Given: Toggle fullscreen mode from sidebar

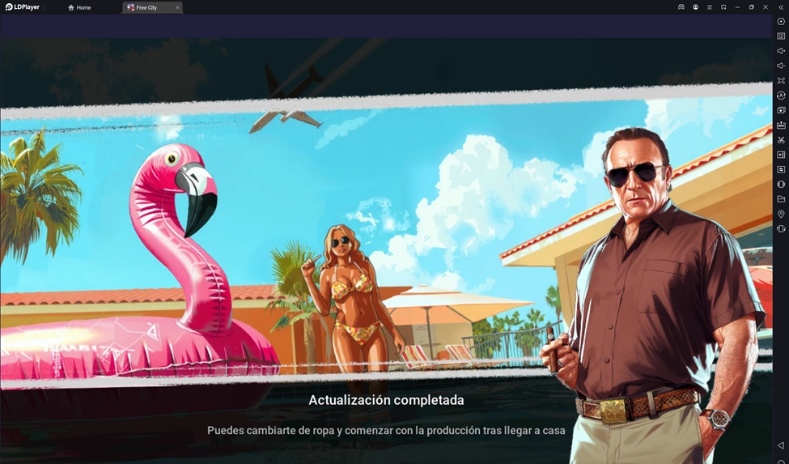Looking at the screenshot, I should coord(781,81).
